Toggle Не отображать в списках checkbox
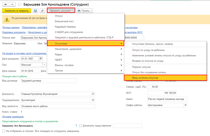This screenshot has height=136, width=210. tap(4, 131)
